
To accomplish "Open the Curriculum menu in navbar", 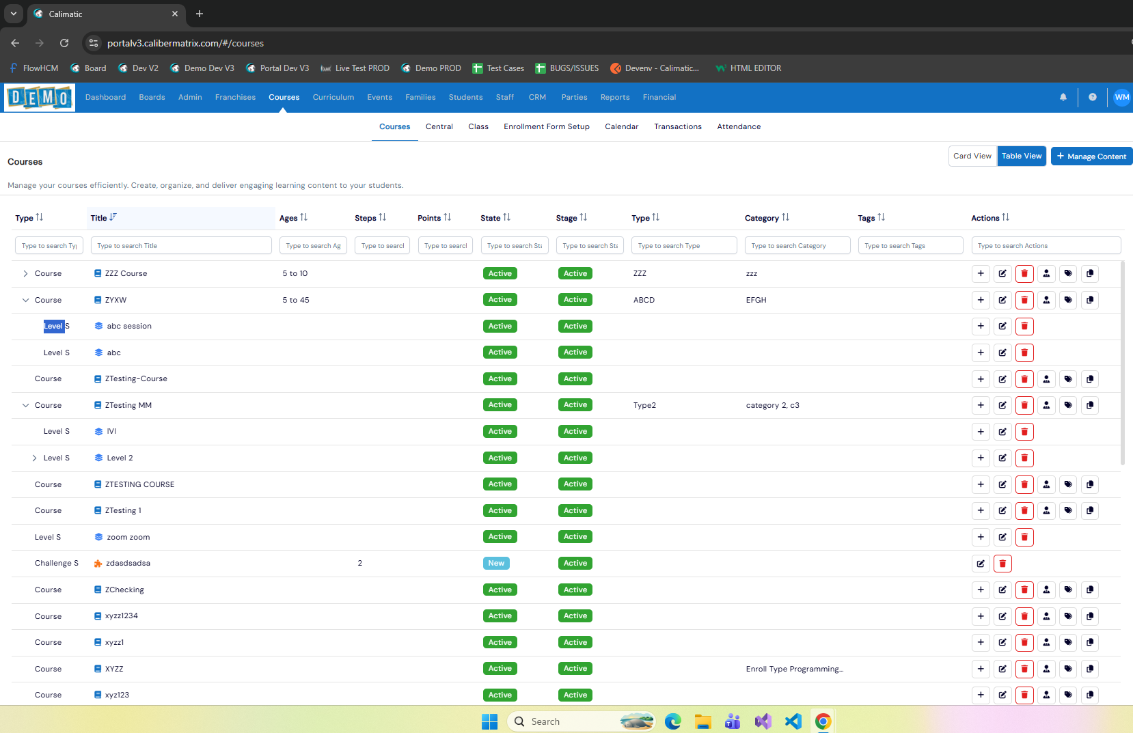I will click(333, 97).
